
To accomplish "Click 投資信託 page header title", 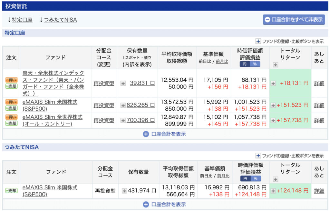I will (x=16, y=6).
